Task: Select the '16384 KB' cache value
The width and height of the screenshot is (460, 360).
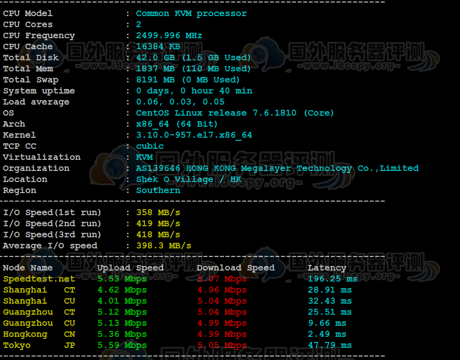Action: [x=158, y=47]
